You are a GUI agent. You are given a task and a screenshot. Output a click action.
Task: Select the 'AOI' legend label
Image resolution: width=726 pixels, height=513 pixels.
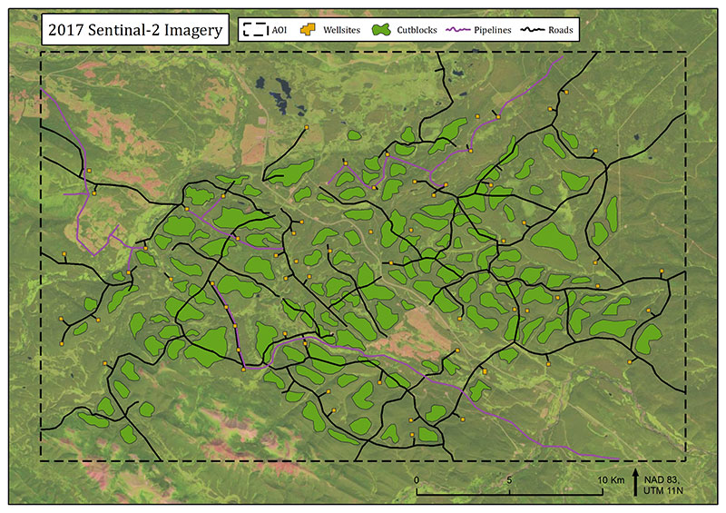point(280,30)
